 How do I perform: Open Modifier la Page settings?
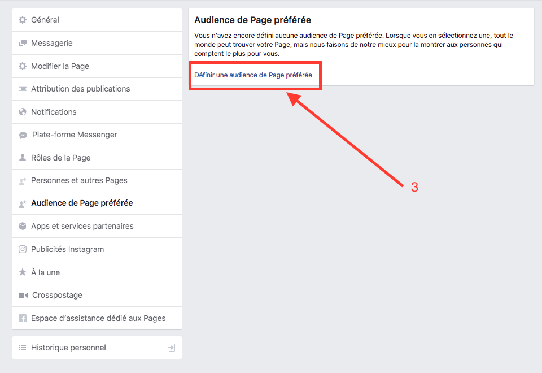coord(60,66)
